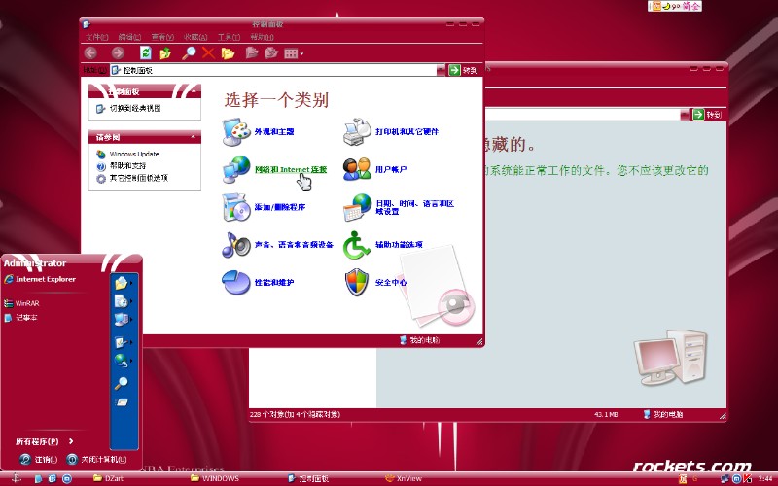Open the 收藏 (Favorites) menu
The width and height of the screenshot is (778, 486).
coord(195,37)
